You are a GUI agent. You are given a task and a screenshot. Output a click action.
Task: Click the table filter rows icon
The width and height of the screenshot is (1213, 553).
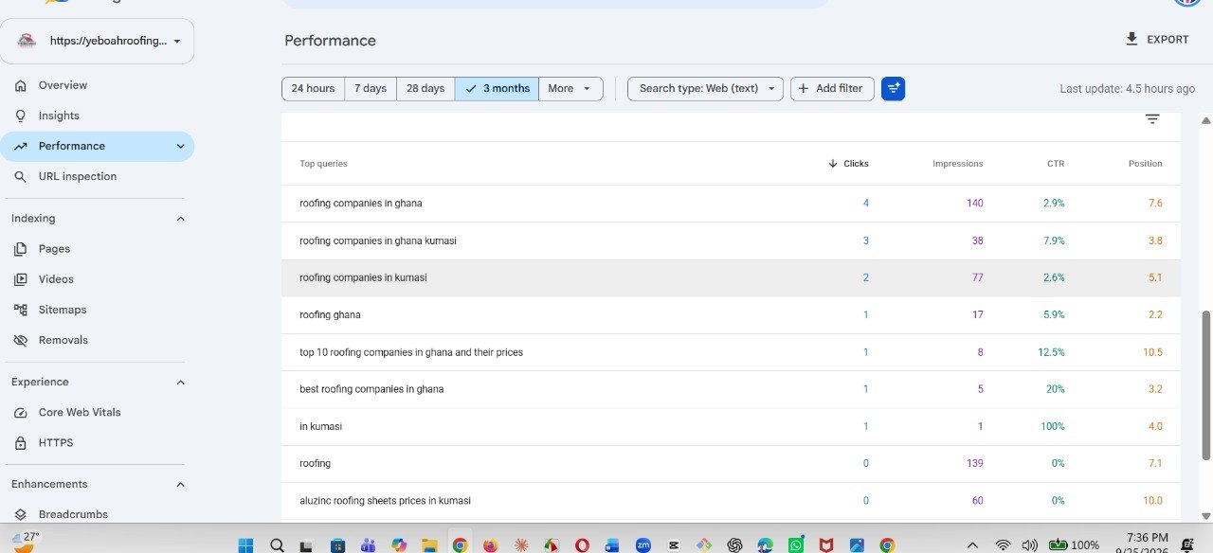[x=1152, y=119]
